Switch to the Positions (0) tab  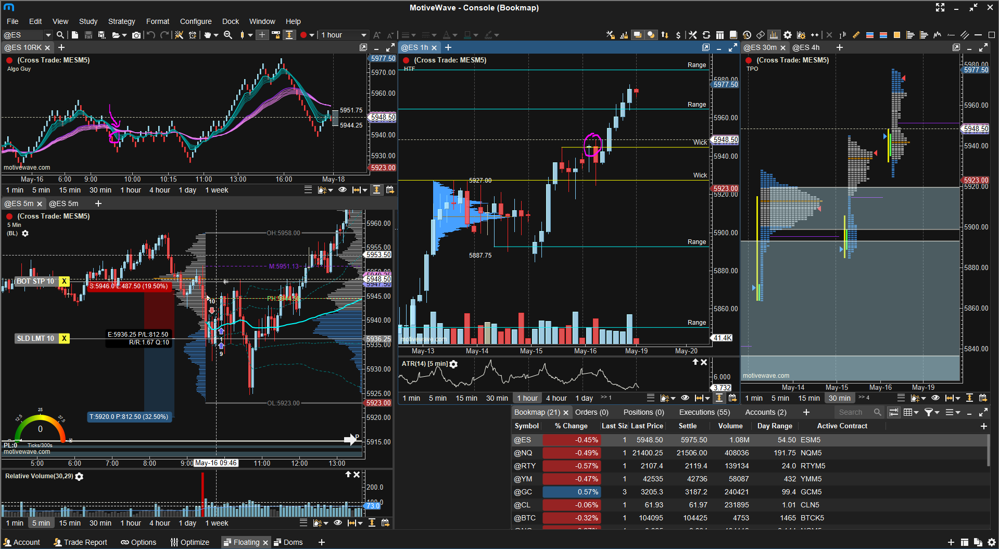(643, 412)
